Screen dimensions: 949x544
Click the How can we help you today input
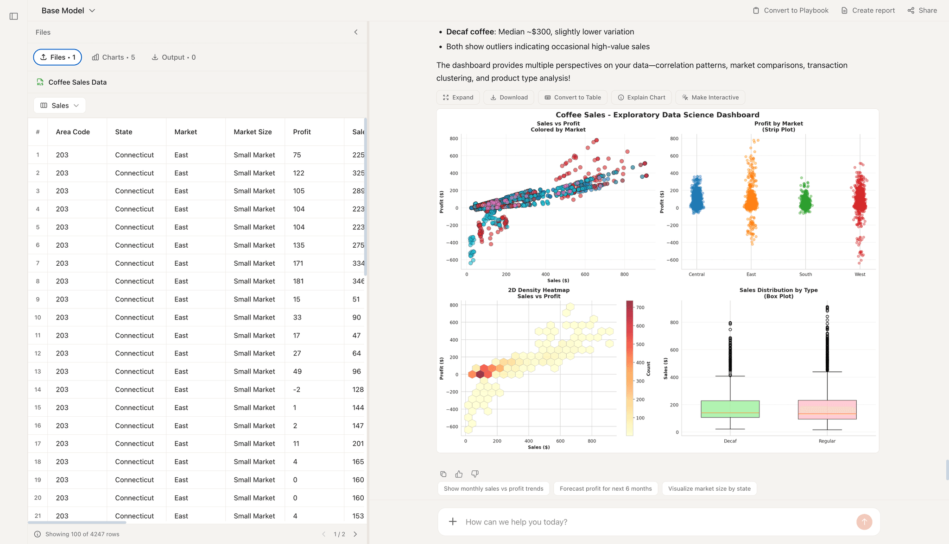(556, 522)
